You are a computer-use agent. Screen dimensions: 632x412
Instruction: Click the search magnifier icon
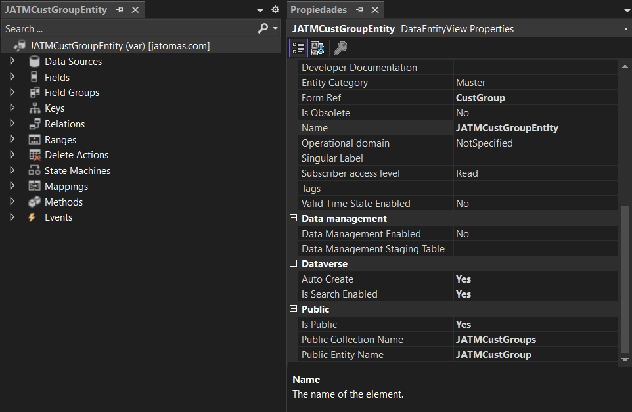262,28
